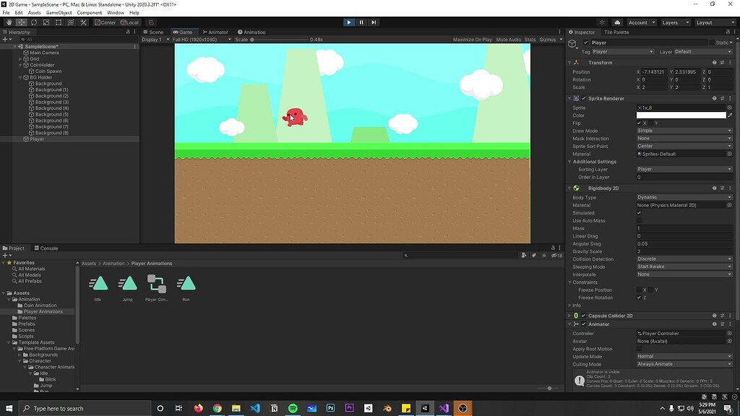Uncheck the Freeze Rotation Z constraint
Viewport: 740px width, 416px height.
tap(639, 298)
